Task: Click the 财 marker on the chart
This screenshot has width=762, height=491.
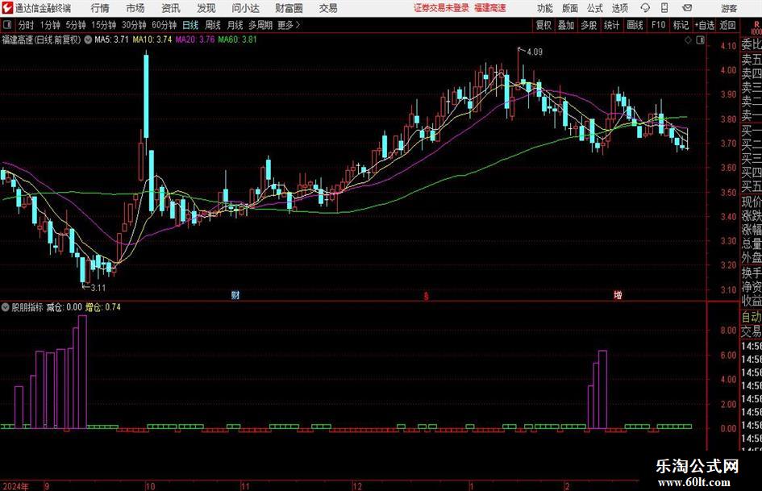Action: 235,294
